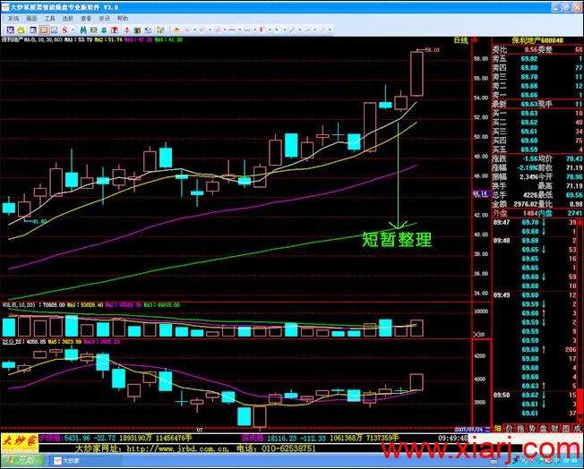
Task: Click the Shenzhen index 18116.23 in status bar
Action: click(283, 438)
